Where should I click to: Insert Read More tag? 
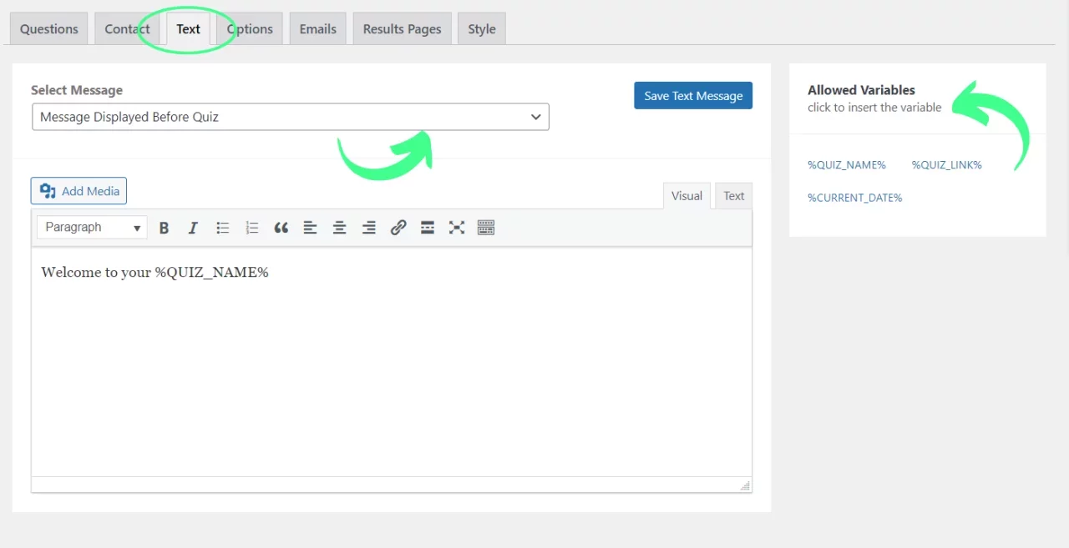pyautogui.click(x=428, y=228)
